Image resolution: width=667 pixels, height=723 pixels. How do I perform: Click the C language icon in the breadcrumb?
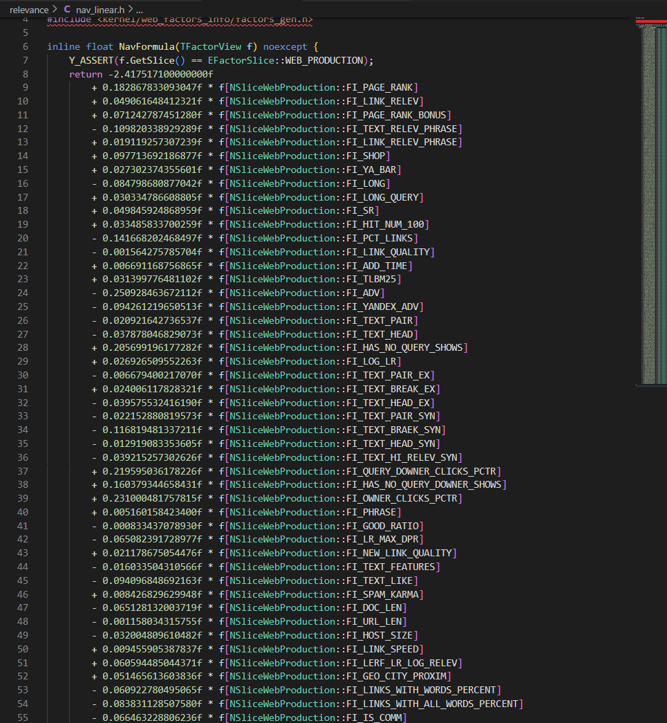coord(66,10)
